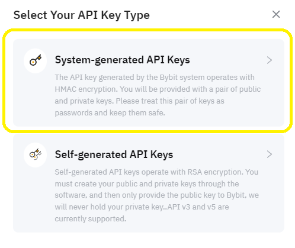Choose the highlighted System-generated keys card
295x248 pixels.
tap(149, 83)
